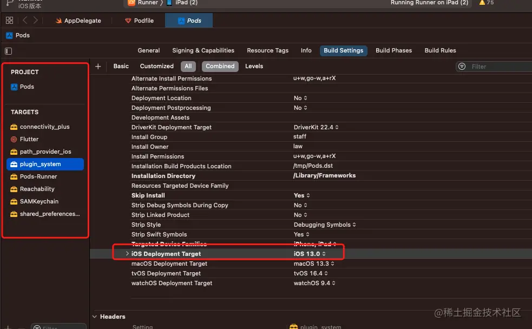Show Customized build settings
The height and width of the screenshot is (329, 532).
(157, 66)
